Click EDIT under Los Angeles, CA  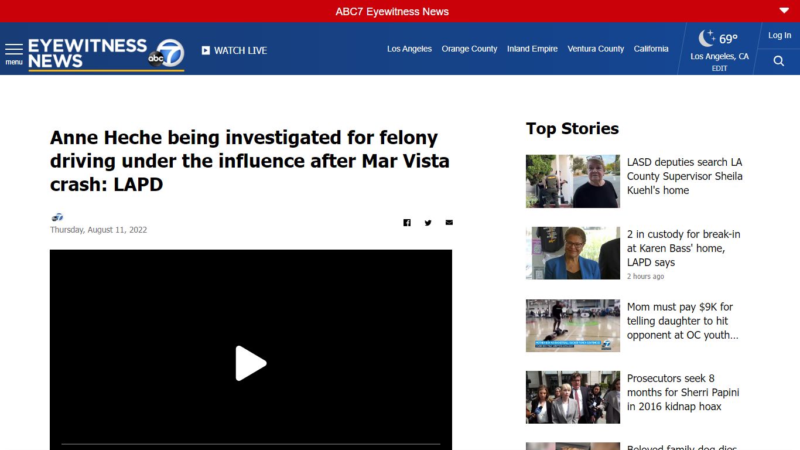[719, 69]
